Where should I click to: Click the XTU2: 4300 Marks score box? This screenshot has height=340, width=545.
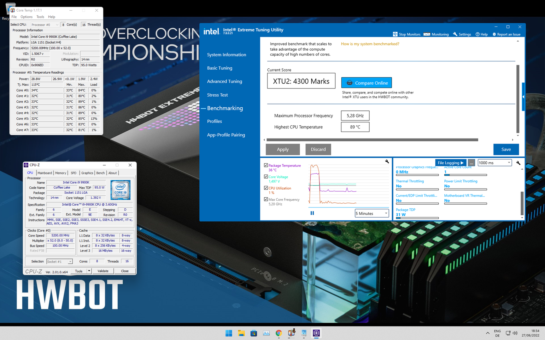click(x=301, y=81)
